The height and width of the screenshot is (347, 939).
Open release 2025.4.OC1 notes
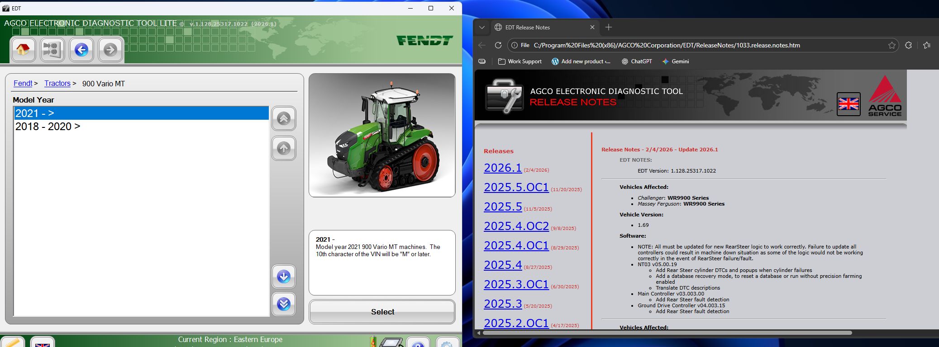(516, 245)
